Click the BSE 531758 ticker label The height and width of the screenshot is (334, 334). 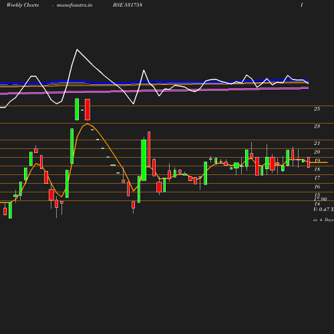(x=128, y=5)
